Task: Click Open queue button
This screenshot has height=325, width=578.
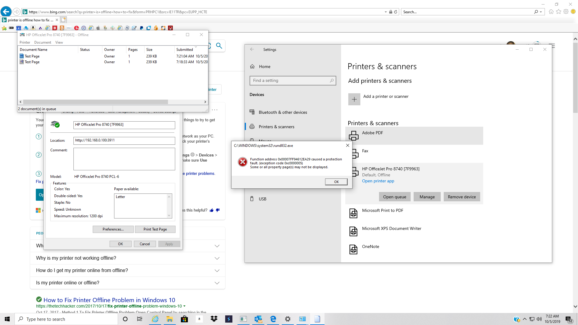Action: (x=395, y=197)
